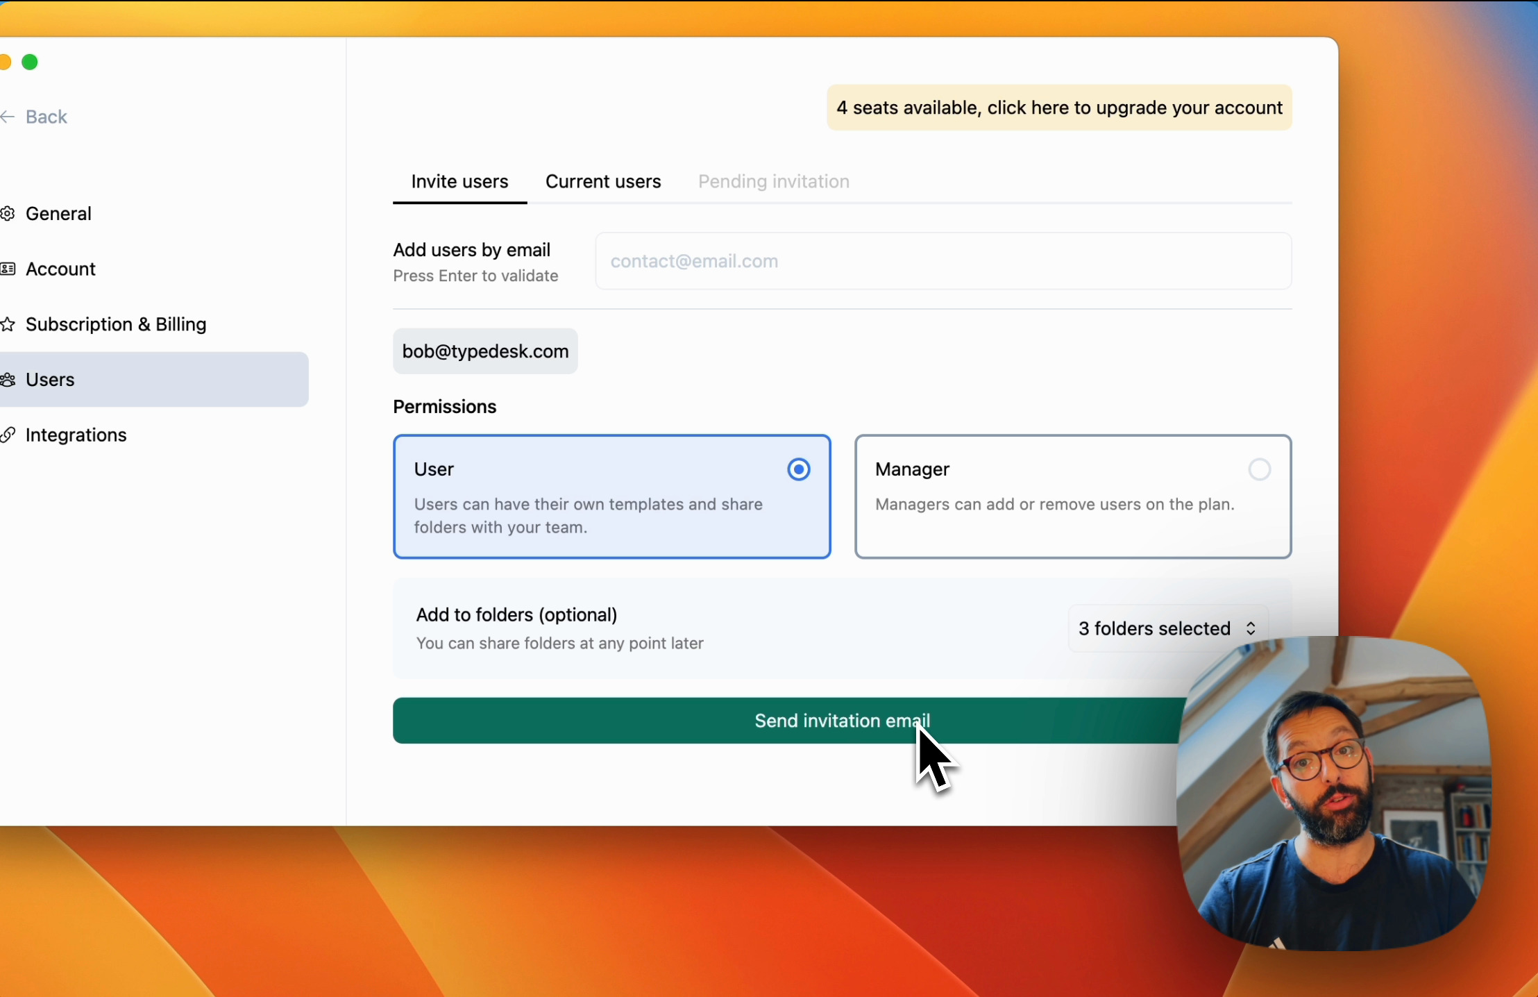
Task: Select the User permission option
Action: [x=611, y=496]
